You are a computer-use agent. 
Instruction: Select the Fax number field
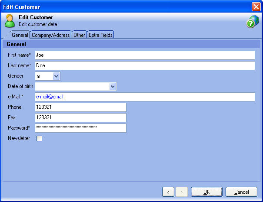[80, 117]
